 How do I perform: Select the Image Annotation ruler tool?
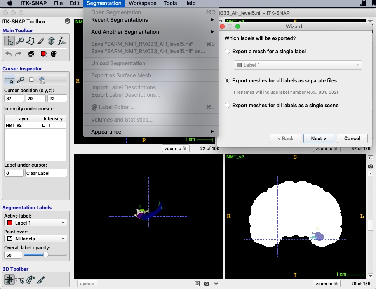[x=61, y=41]
